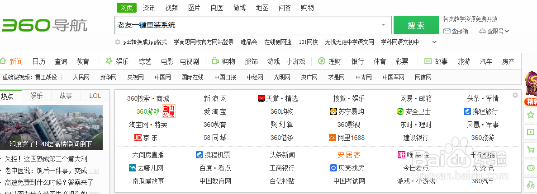Image resolution: width=537 pixels, height=194 pixels.
Task: Open the 故事 news panel tab
Action: [x=66, y=96]
